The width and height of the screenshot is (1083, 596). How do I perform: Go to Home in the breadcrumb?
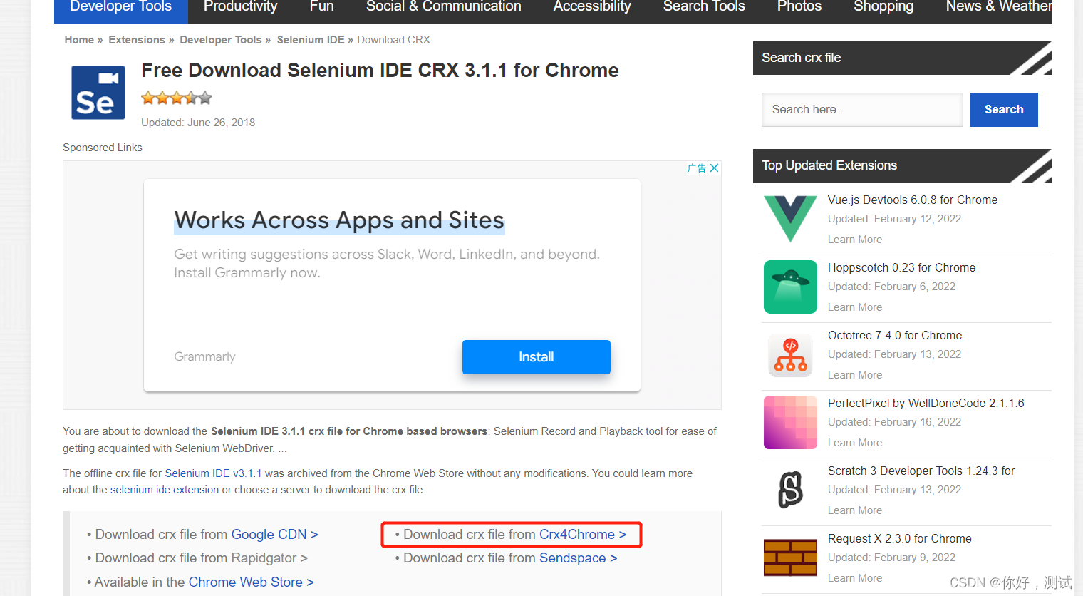(79, 40)
